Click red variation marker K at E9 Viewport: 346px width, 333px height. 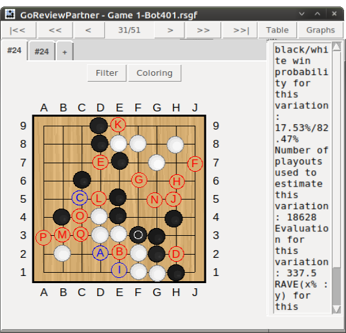point(118,125)
